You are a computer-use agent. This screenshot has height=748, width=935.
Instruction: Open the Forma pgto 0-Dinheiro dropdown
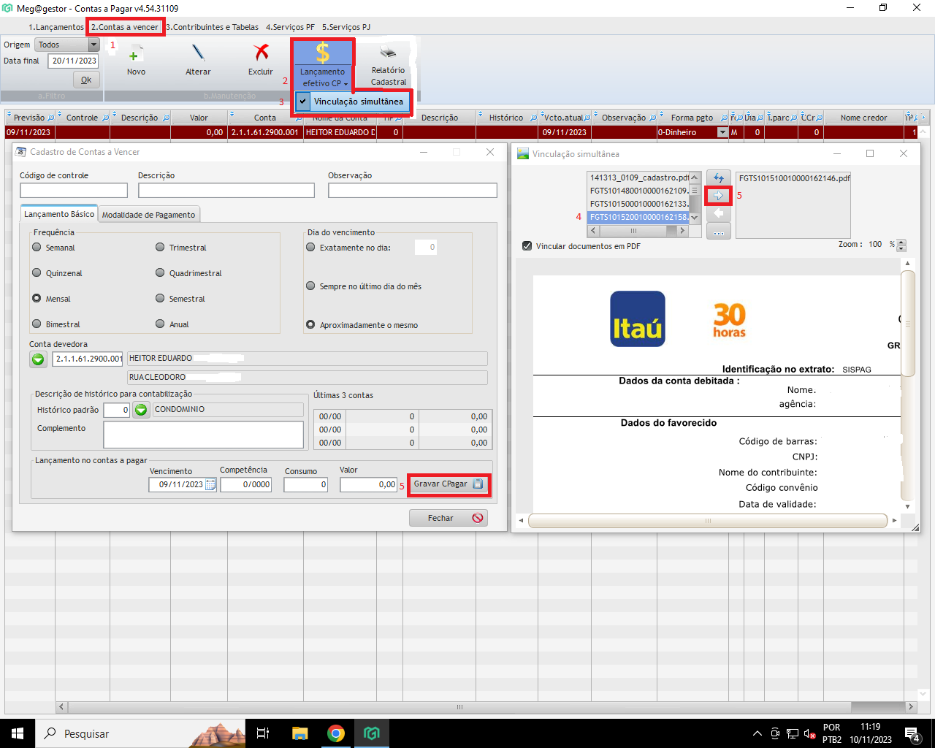click(722, 133)
